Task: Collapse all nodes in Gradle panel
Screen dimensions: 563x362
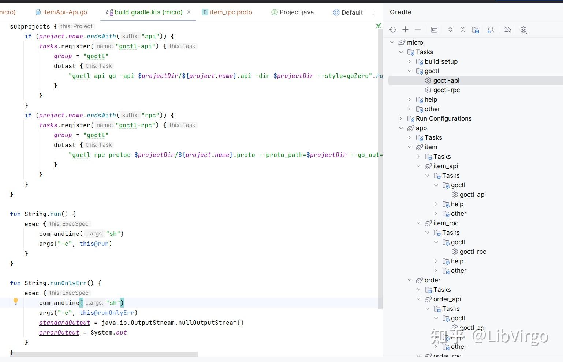Action: coord(462,30)
